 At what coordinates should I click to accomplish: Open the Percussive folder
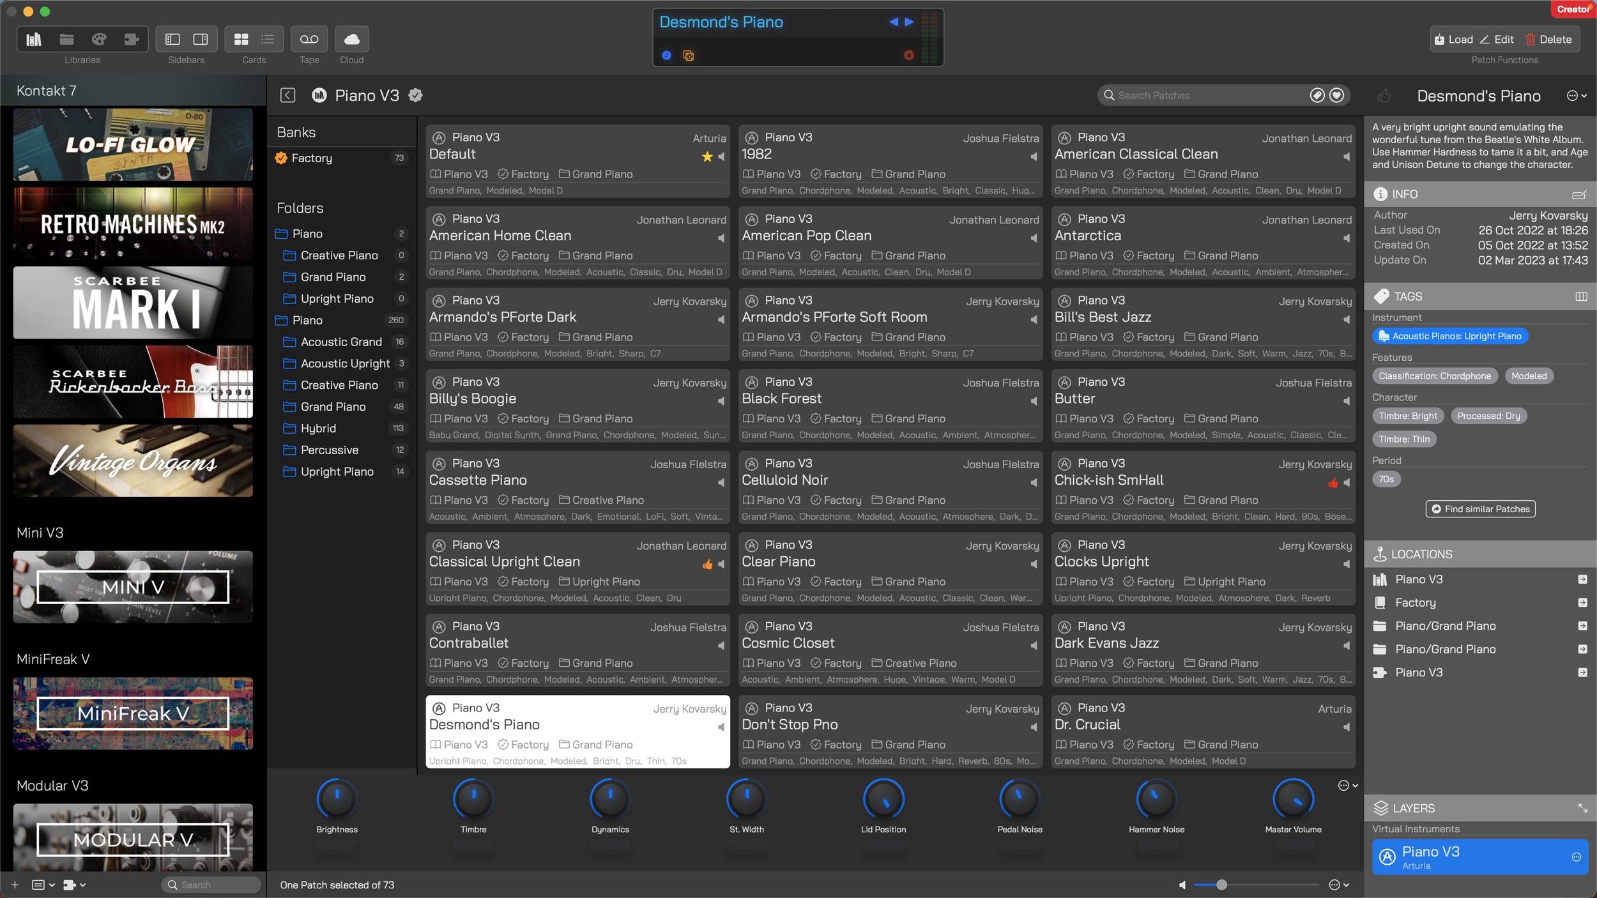click(x=344, y=450)
